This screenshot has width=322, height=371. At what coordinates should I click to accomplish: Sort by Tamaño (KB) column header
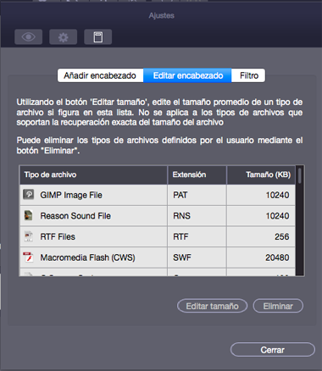point(261,174)
